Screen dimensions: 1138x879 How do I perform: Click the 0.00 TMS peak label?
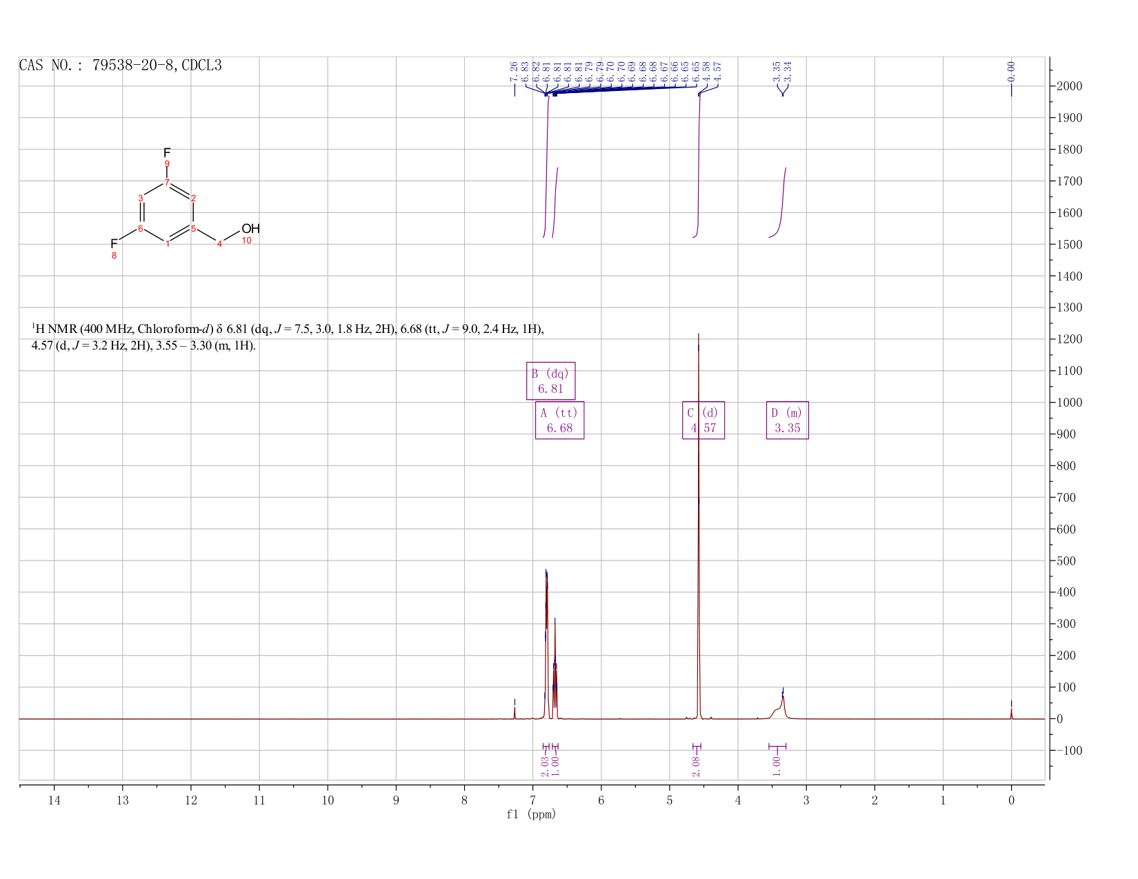pyautogui.click(x=1011, y=71)
